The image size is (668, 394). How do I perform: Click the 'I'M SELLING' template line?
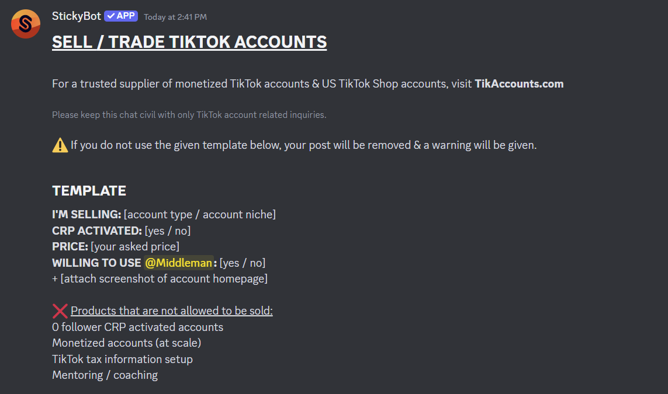164,214
